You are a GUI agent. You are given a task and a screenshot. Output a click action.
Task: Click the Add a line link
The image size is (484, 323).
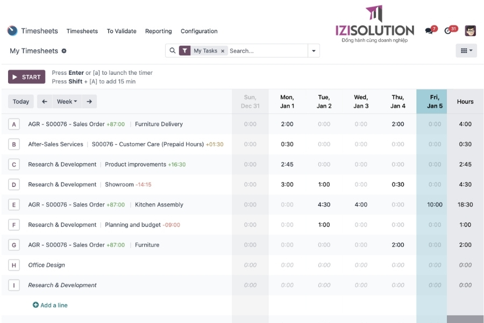[x=50, y=305]
